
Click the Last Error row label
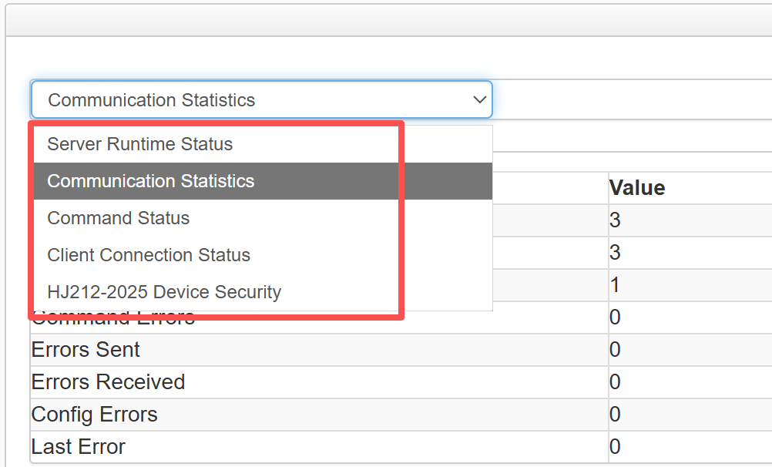click(79, 447)
